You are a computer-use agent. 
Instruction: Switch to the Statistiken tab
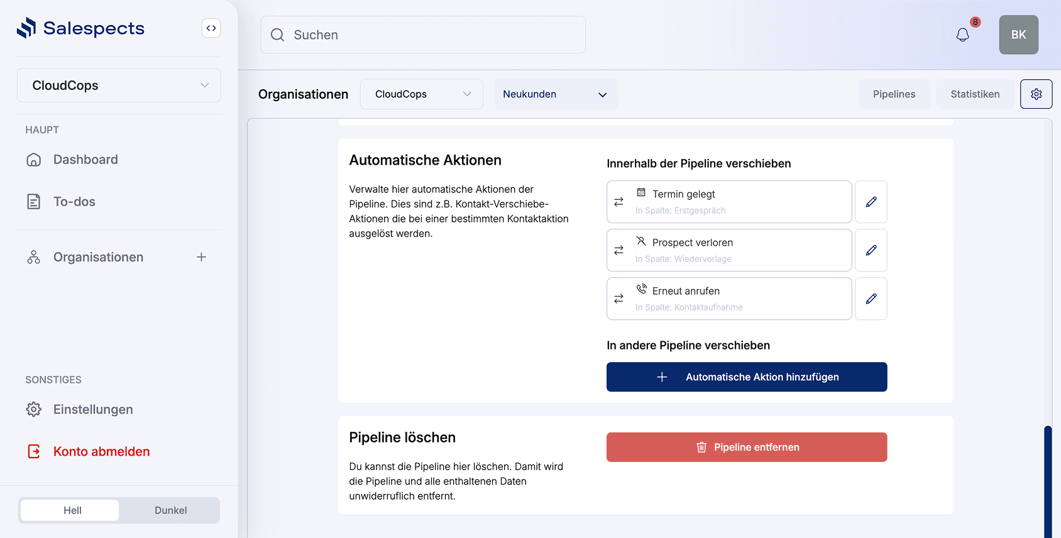coord(974,94)
